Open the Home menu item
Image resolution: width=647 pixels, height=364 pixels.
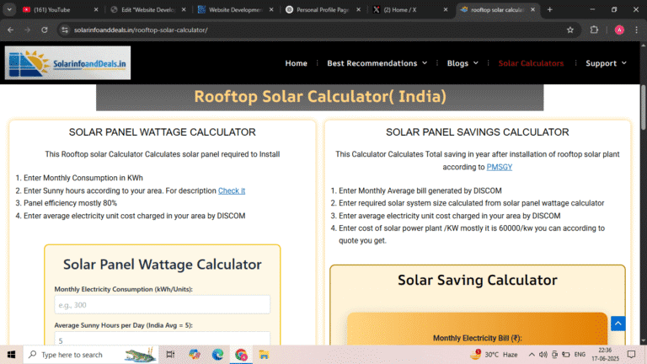(x=296, y=63)
